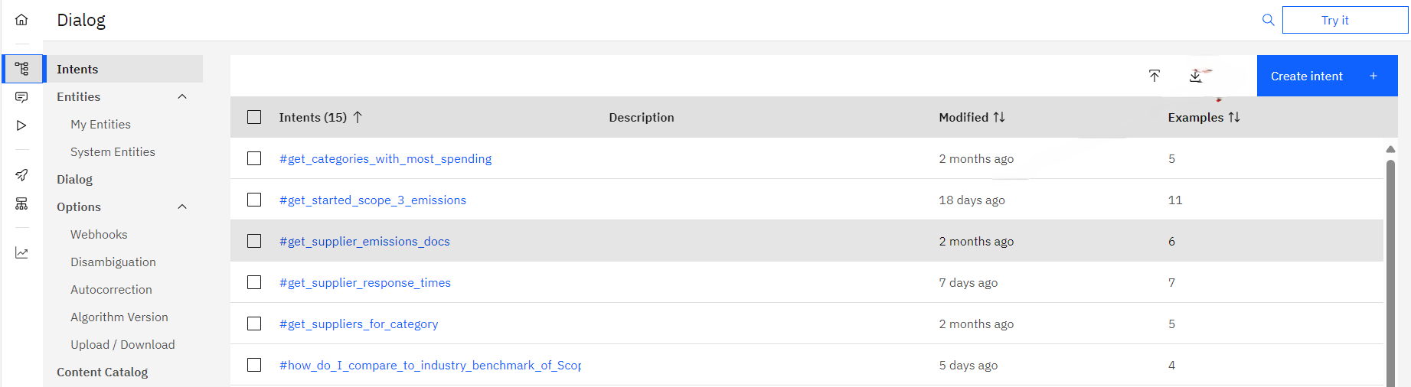This screenshot has height=387, width=1411.
Task: Click the Create intent button
Action: point(1328,76)
